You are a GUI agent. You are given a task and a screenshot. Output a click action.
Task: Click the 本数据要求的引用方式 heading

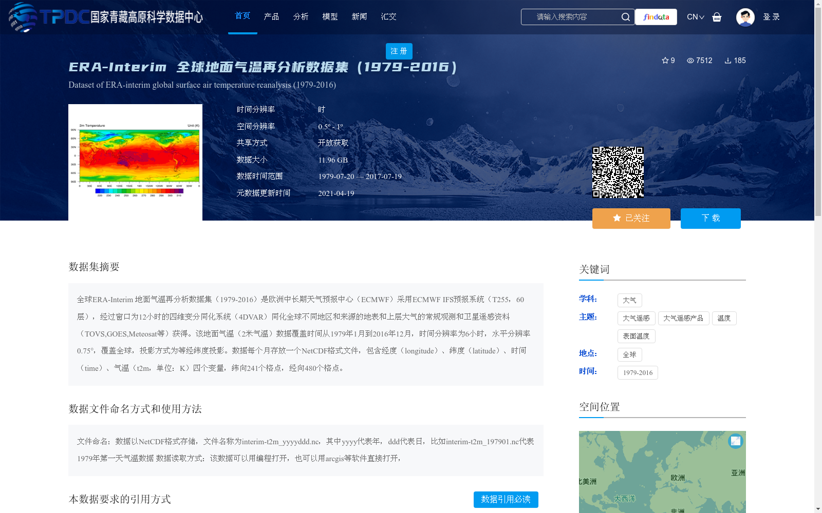click(120, 499)
